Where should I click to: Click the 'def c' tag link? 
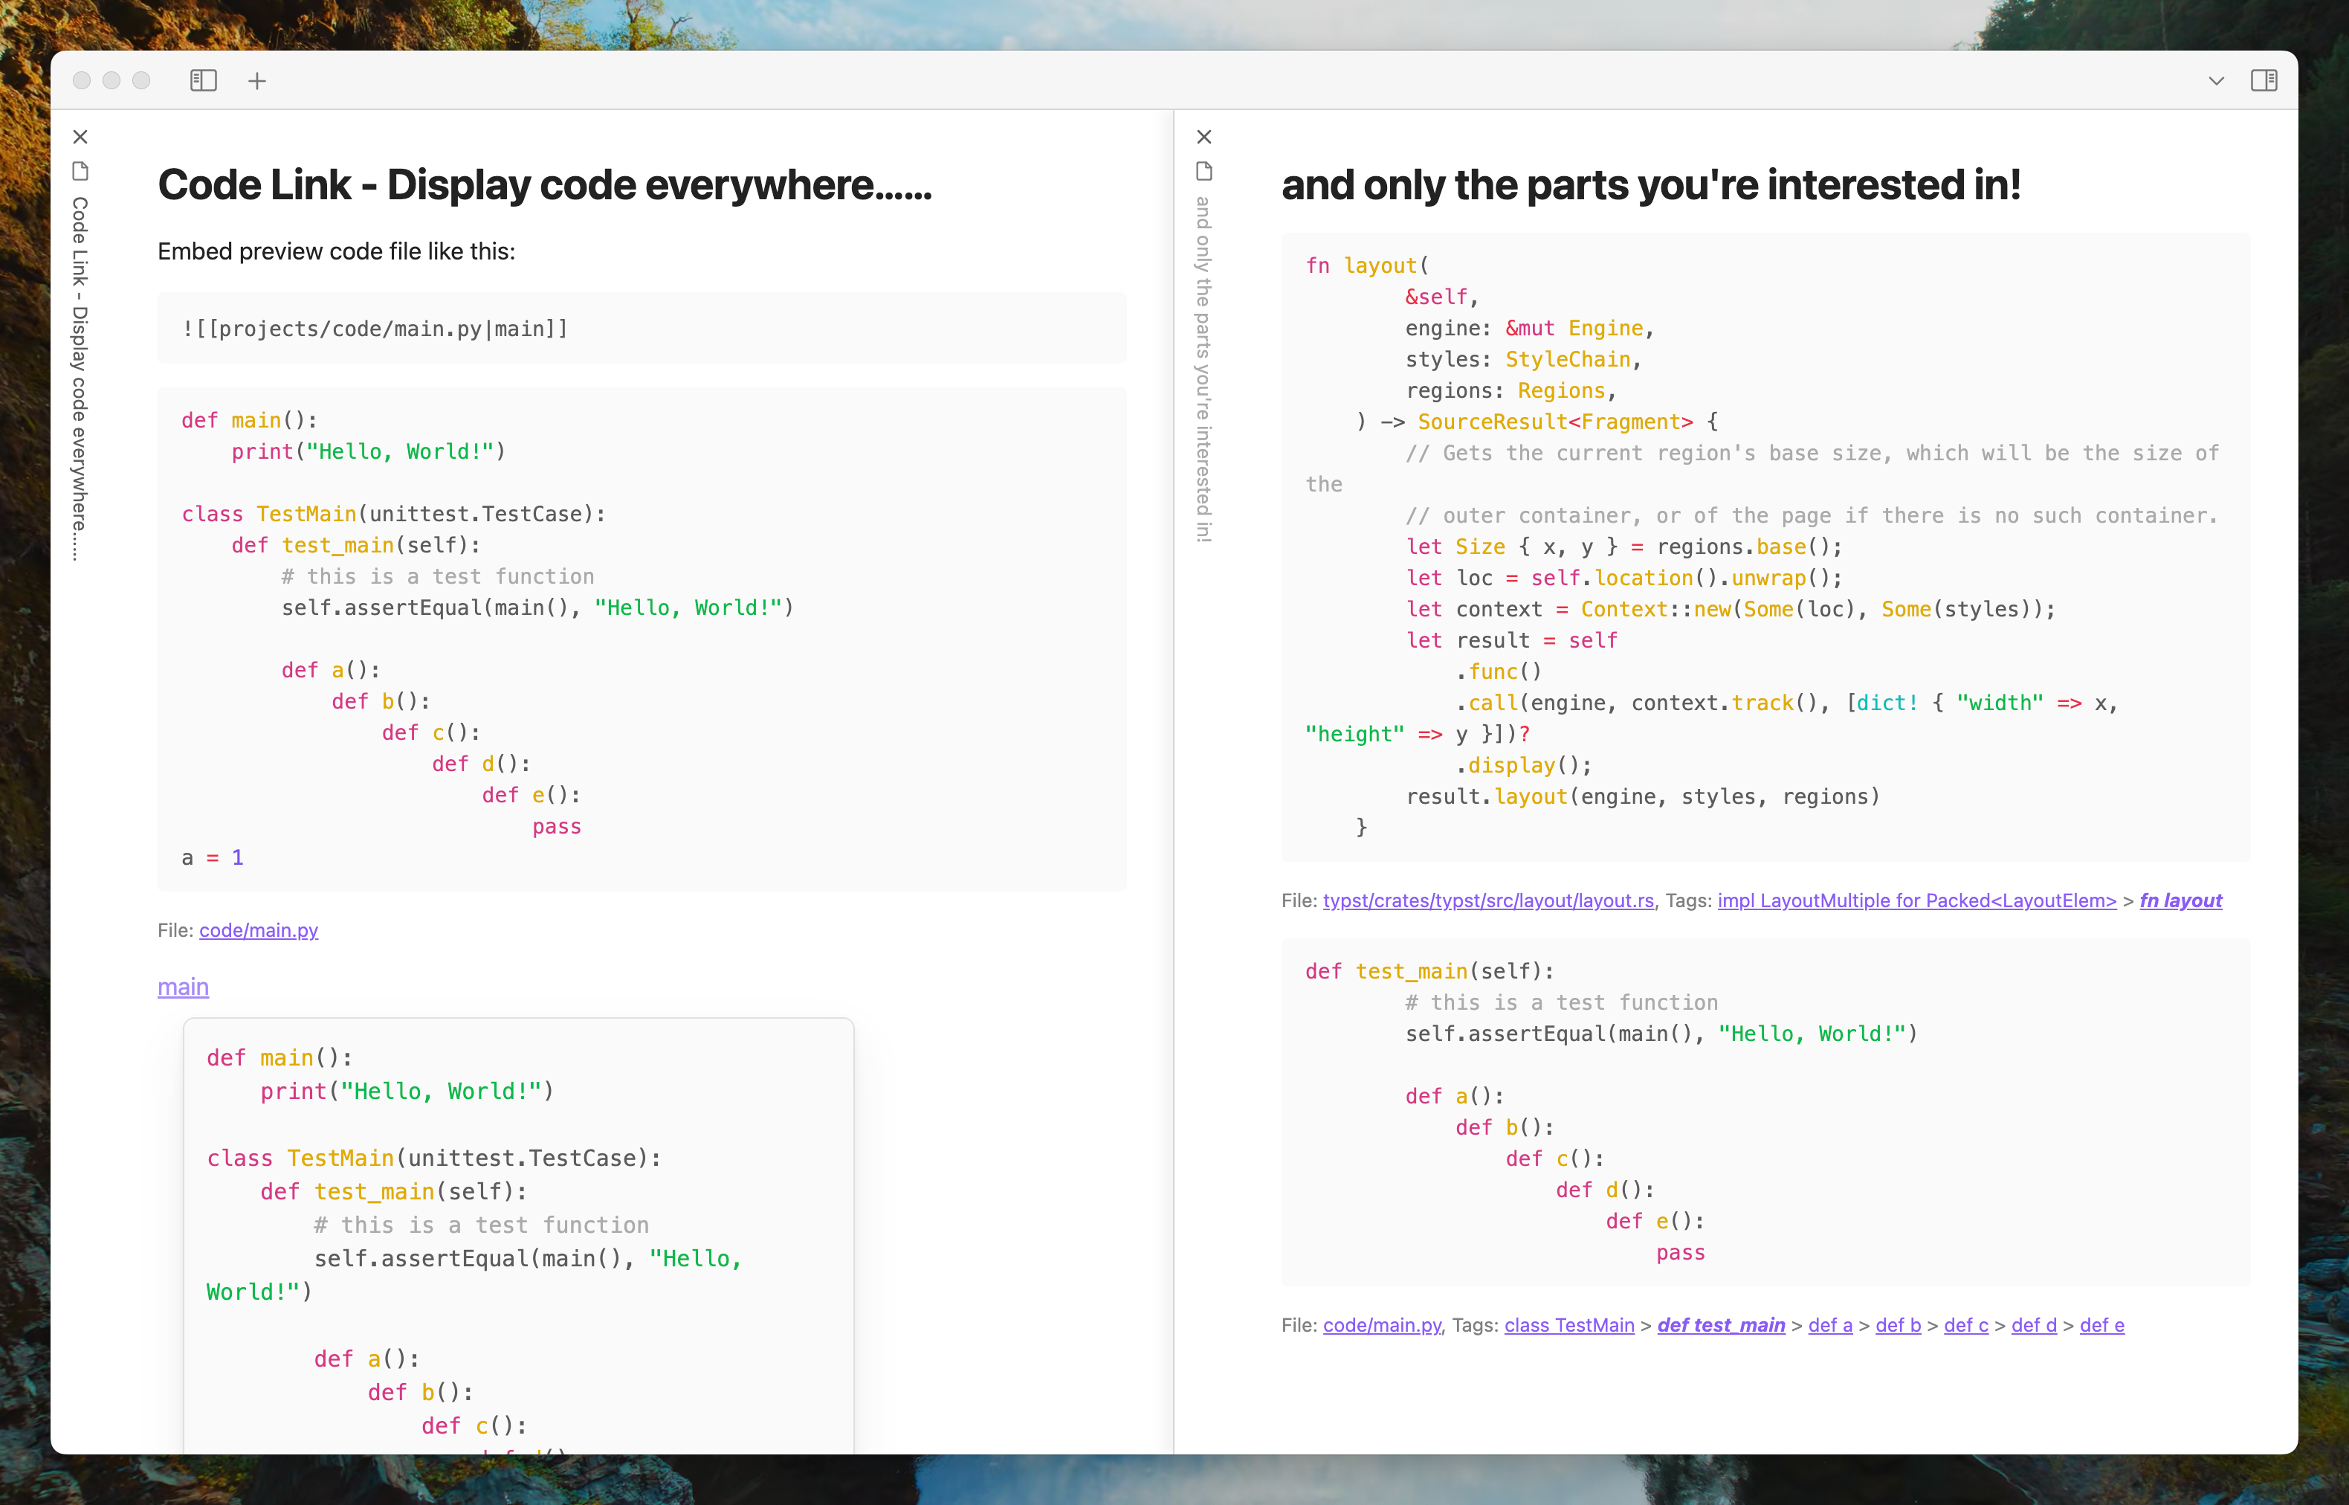coord(1966,1325)
